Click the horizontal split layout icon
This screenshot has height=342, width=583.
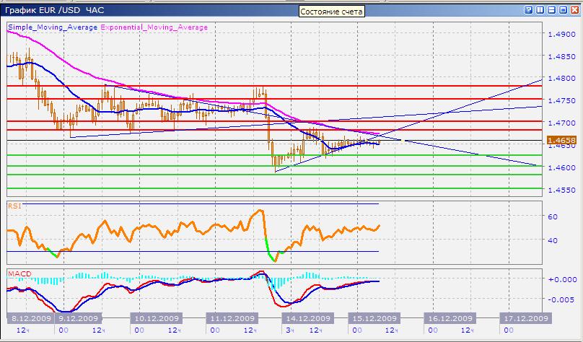click(x=553, y=9)
